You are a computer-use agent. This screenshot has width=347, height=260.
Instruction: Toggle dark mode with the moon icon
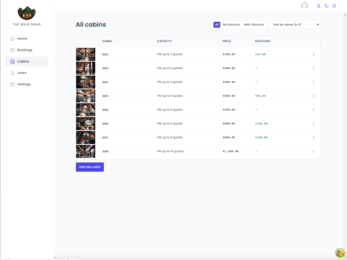[327, 6]
